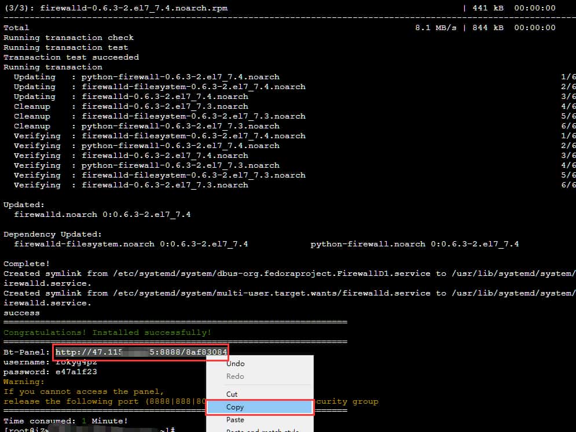576x432 pixels.
Task: Click "Transaction test succeeded" line
Action: click(71, 57)
